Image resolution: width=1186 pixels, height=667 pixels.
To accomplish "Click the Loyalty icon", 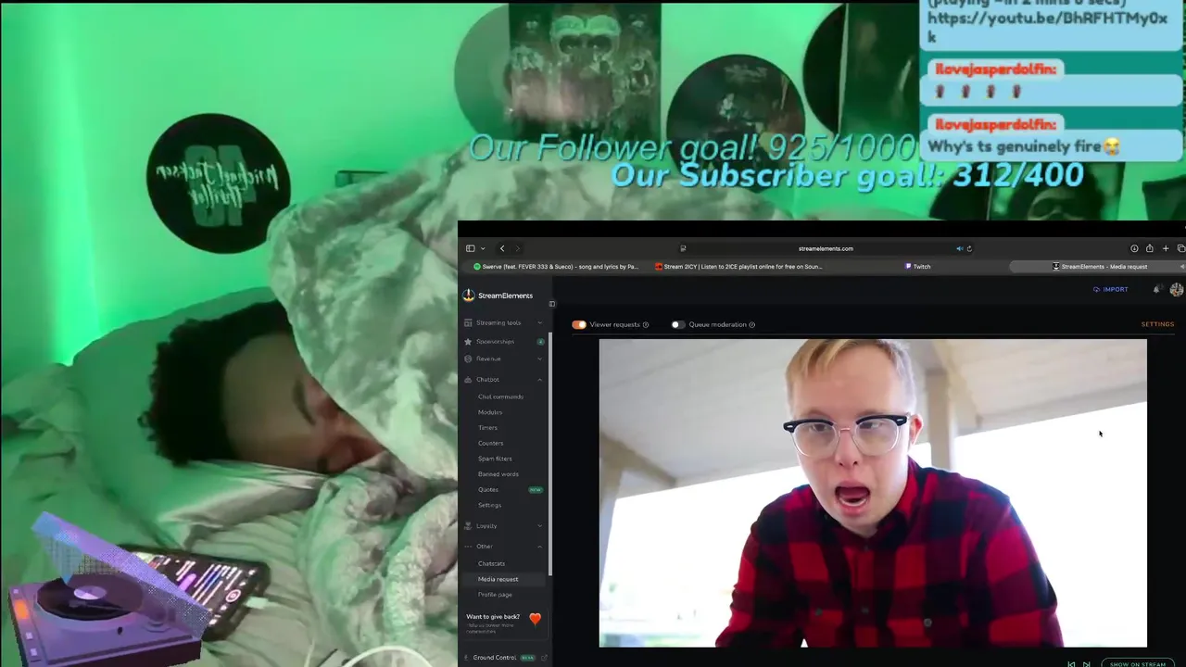I will tap(468, 526).
